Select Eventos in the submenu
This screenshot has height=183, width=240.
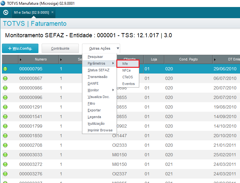click(128, 84)
